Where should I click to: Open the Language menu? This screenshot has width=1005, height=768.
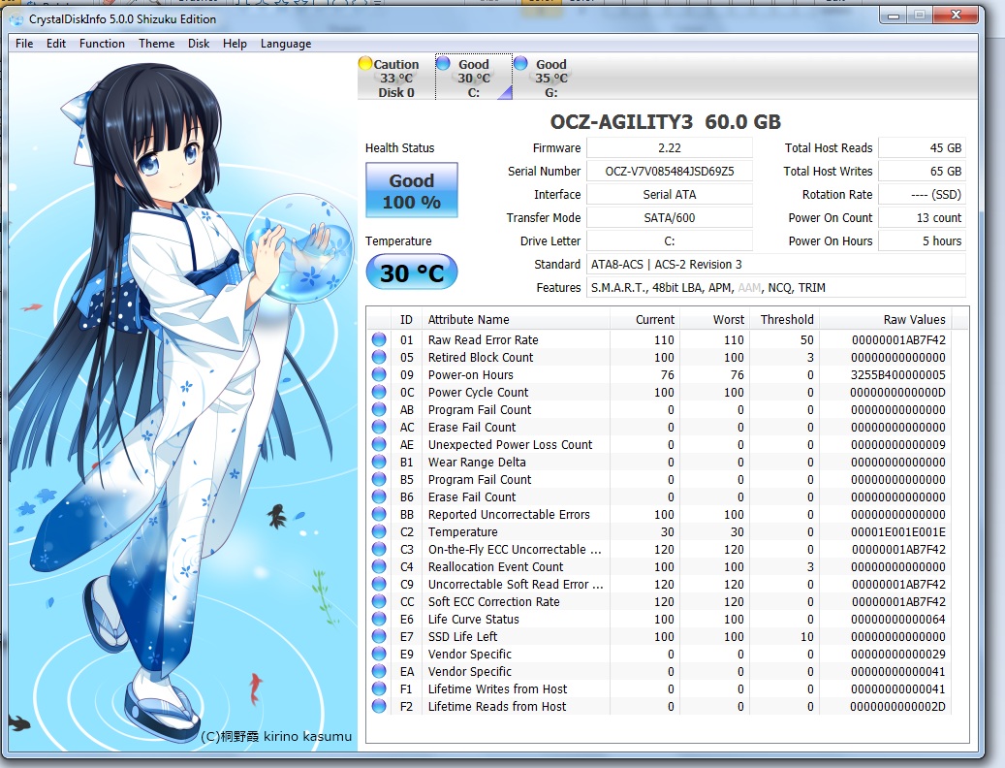coord(286,44)
